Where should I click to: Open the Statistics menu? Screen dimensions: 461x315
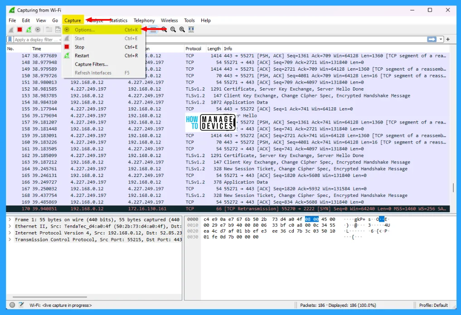(x=118, y=20)
